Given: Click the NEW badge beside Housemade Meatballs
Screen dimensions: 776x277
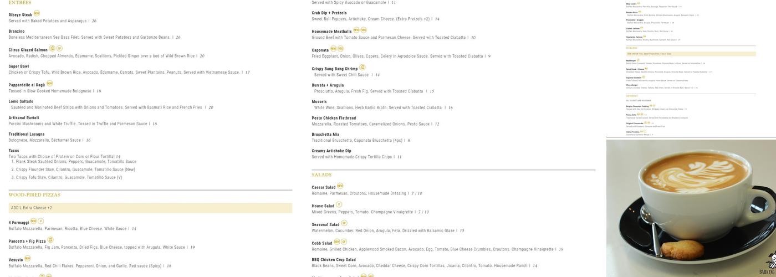Looking at the screenshot, I should click(356, 30).
